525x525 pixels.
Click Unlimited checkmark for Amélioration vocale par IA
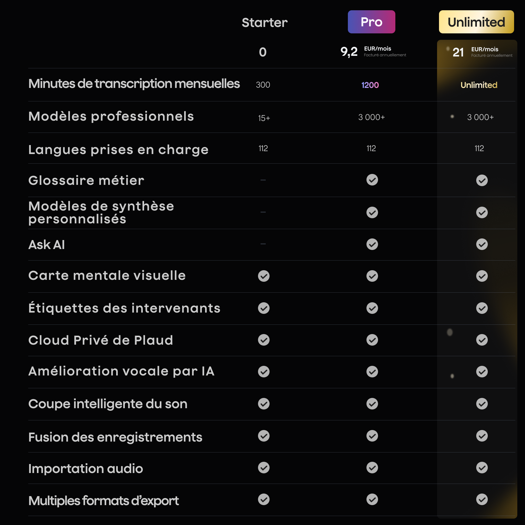click(x=482, y=372)
